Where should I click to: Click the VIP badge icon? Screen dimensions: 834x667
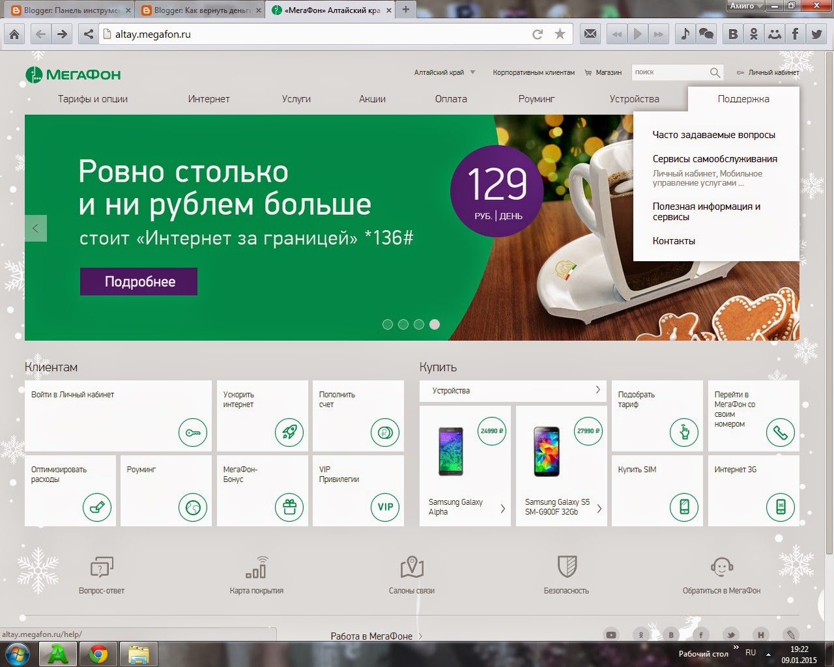click(385, 507)
